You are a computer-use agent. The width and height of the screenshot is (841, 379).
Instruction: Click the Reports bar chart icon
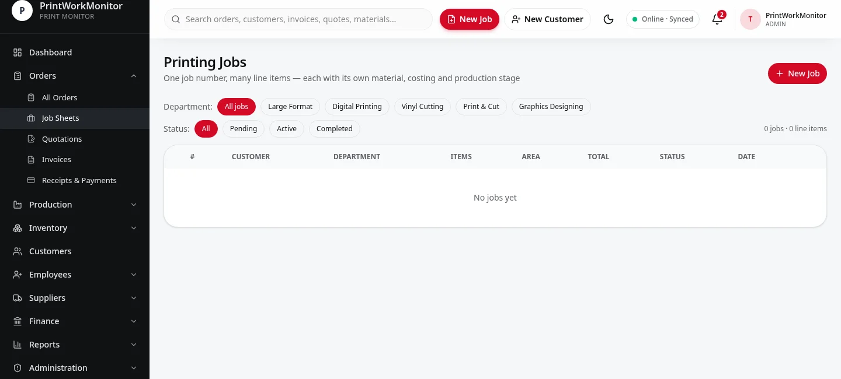tap(18, 345)
